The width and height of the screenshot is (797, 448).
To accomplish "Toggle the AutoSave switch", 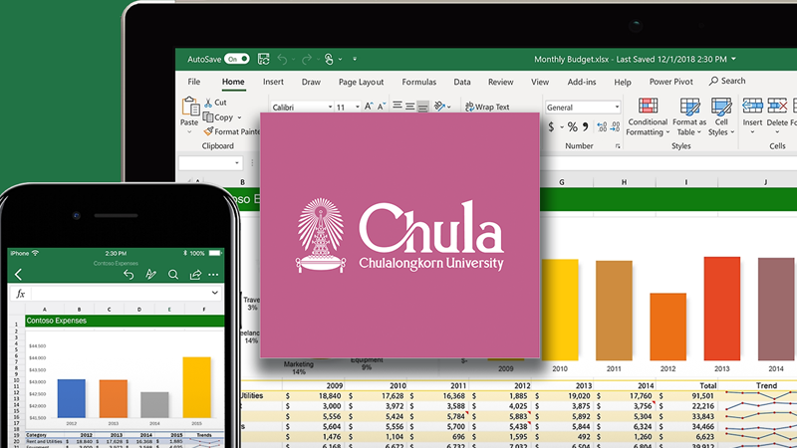I will tap(236, 59).
